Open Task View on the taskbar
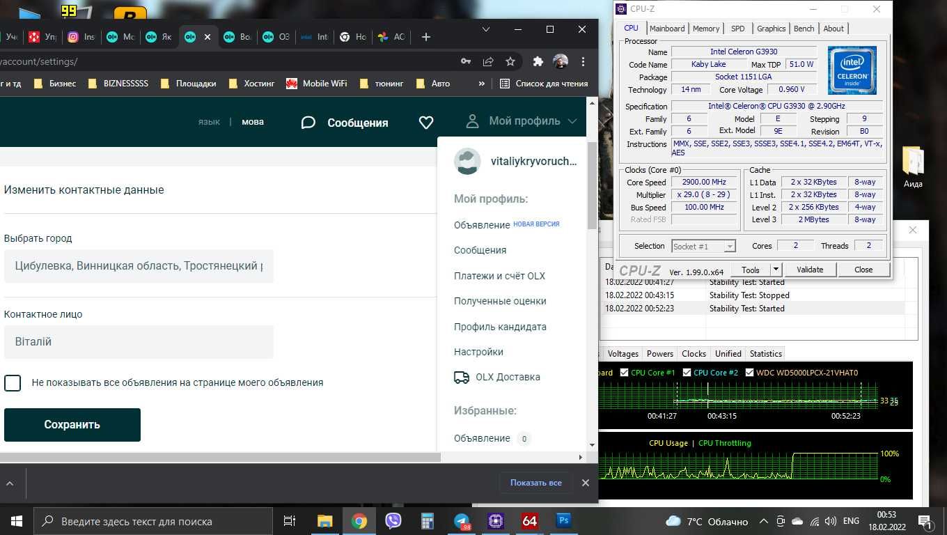947x535 pixels. 290,521
